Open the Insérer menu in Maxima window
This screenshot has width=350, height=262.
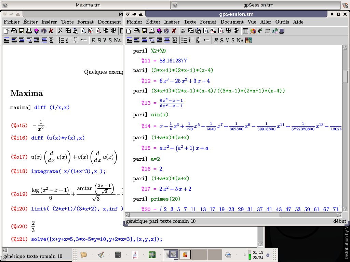click(x=49, y=22)
